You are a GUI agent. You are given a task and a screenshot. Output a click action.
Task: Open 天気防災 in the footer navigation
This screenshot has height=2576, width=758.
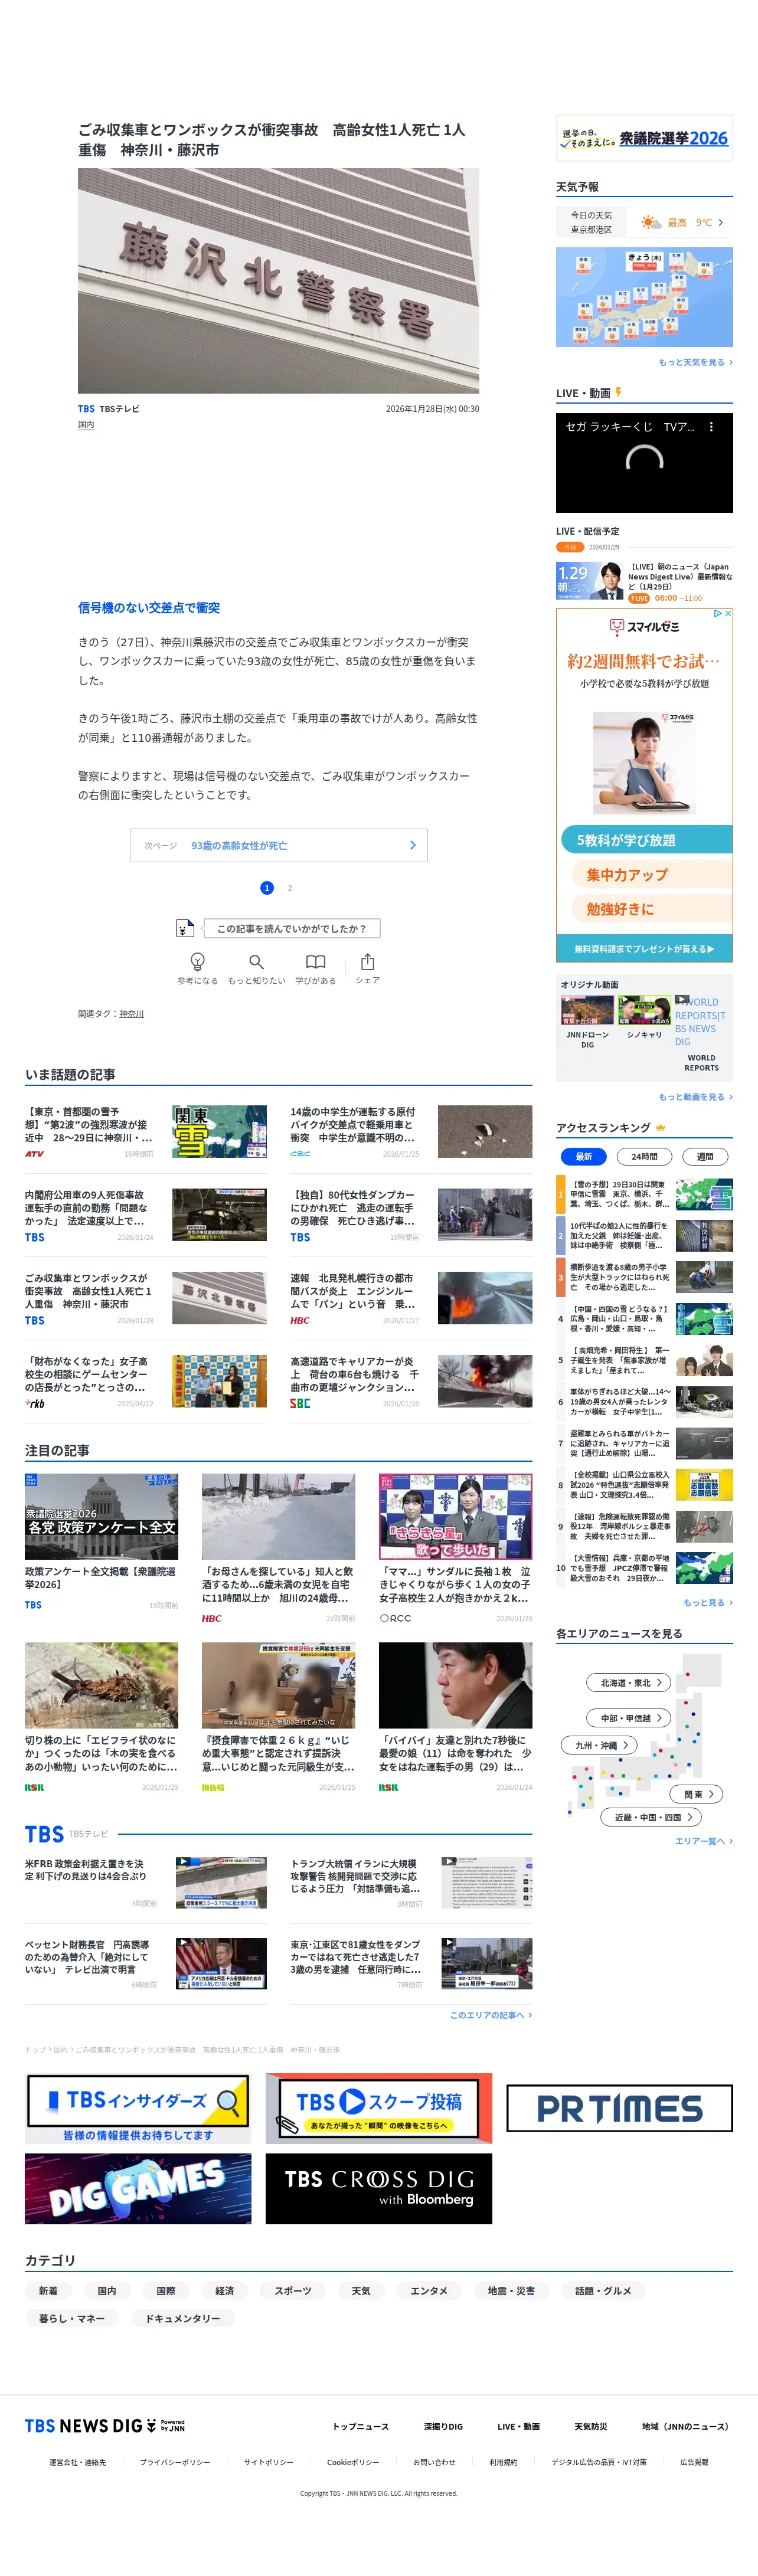pyautogui.click(x=591, y=2426)
